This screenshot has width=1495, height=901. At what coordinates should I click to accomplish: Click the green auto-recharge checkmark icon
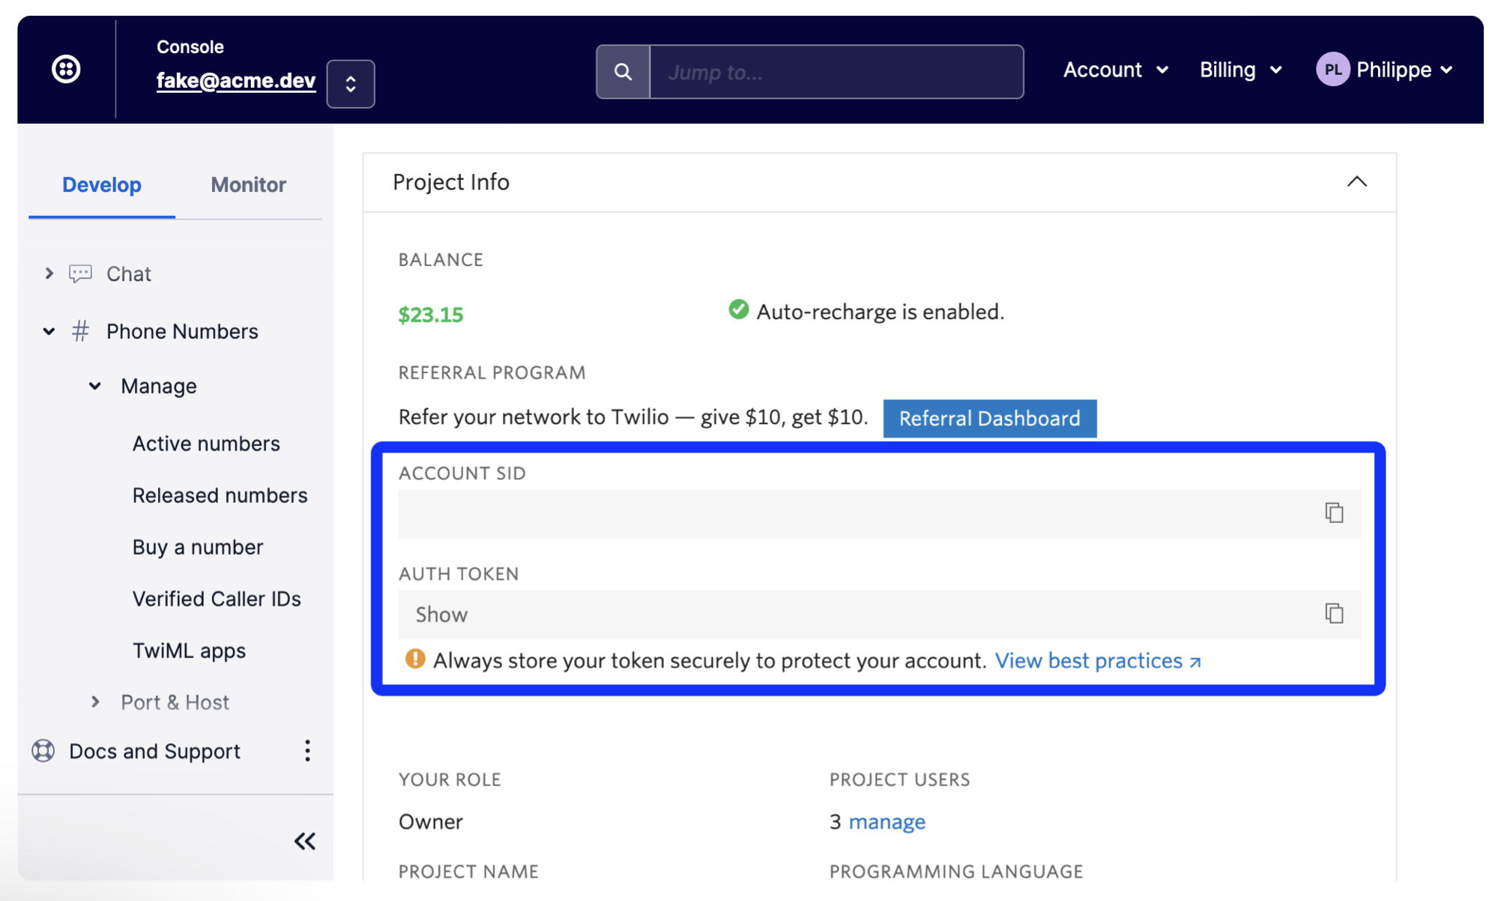(738, 310)
